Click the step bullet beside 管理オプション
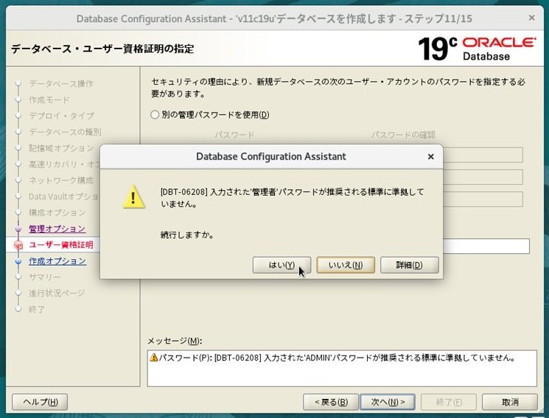The width and height of the screenshot is (549, 418). (x=18, y=229)
